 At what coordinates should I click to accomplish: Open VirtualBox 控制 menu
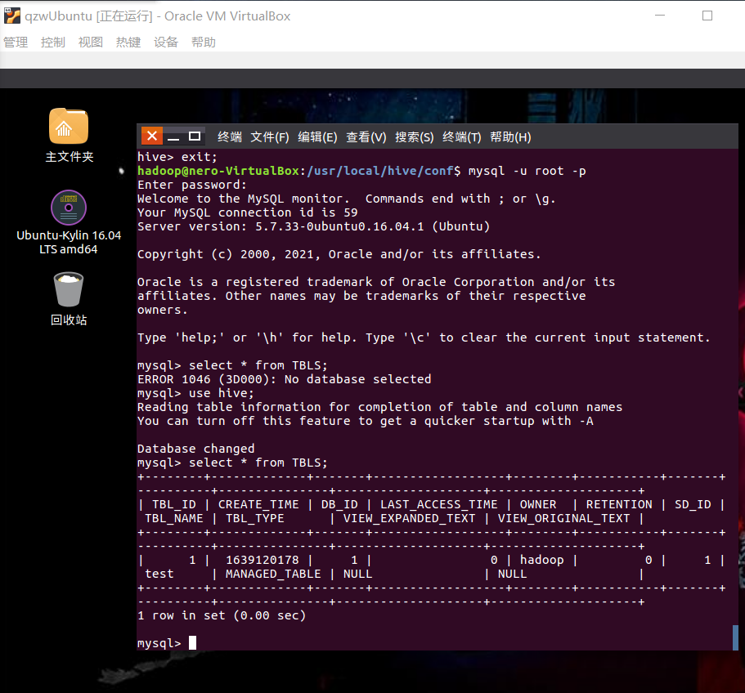[52, 42]
